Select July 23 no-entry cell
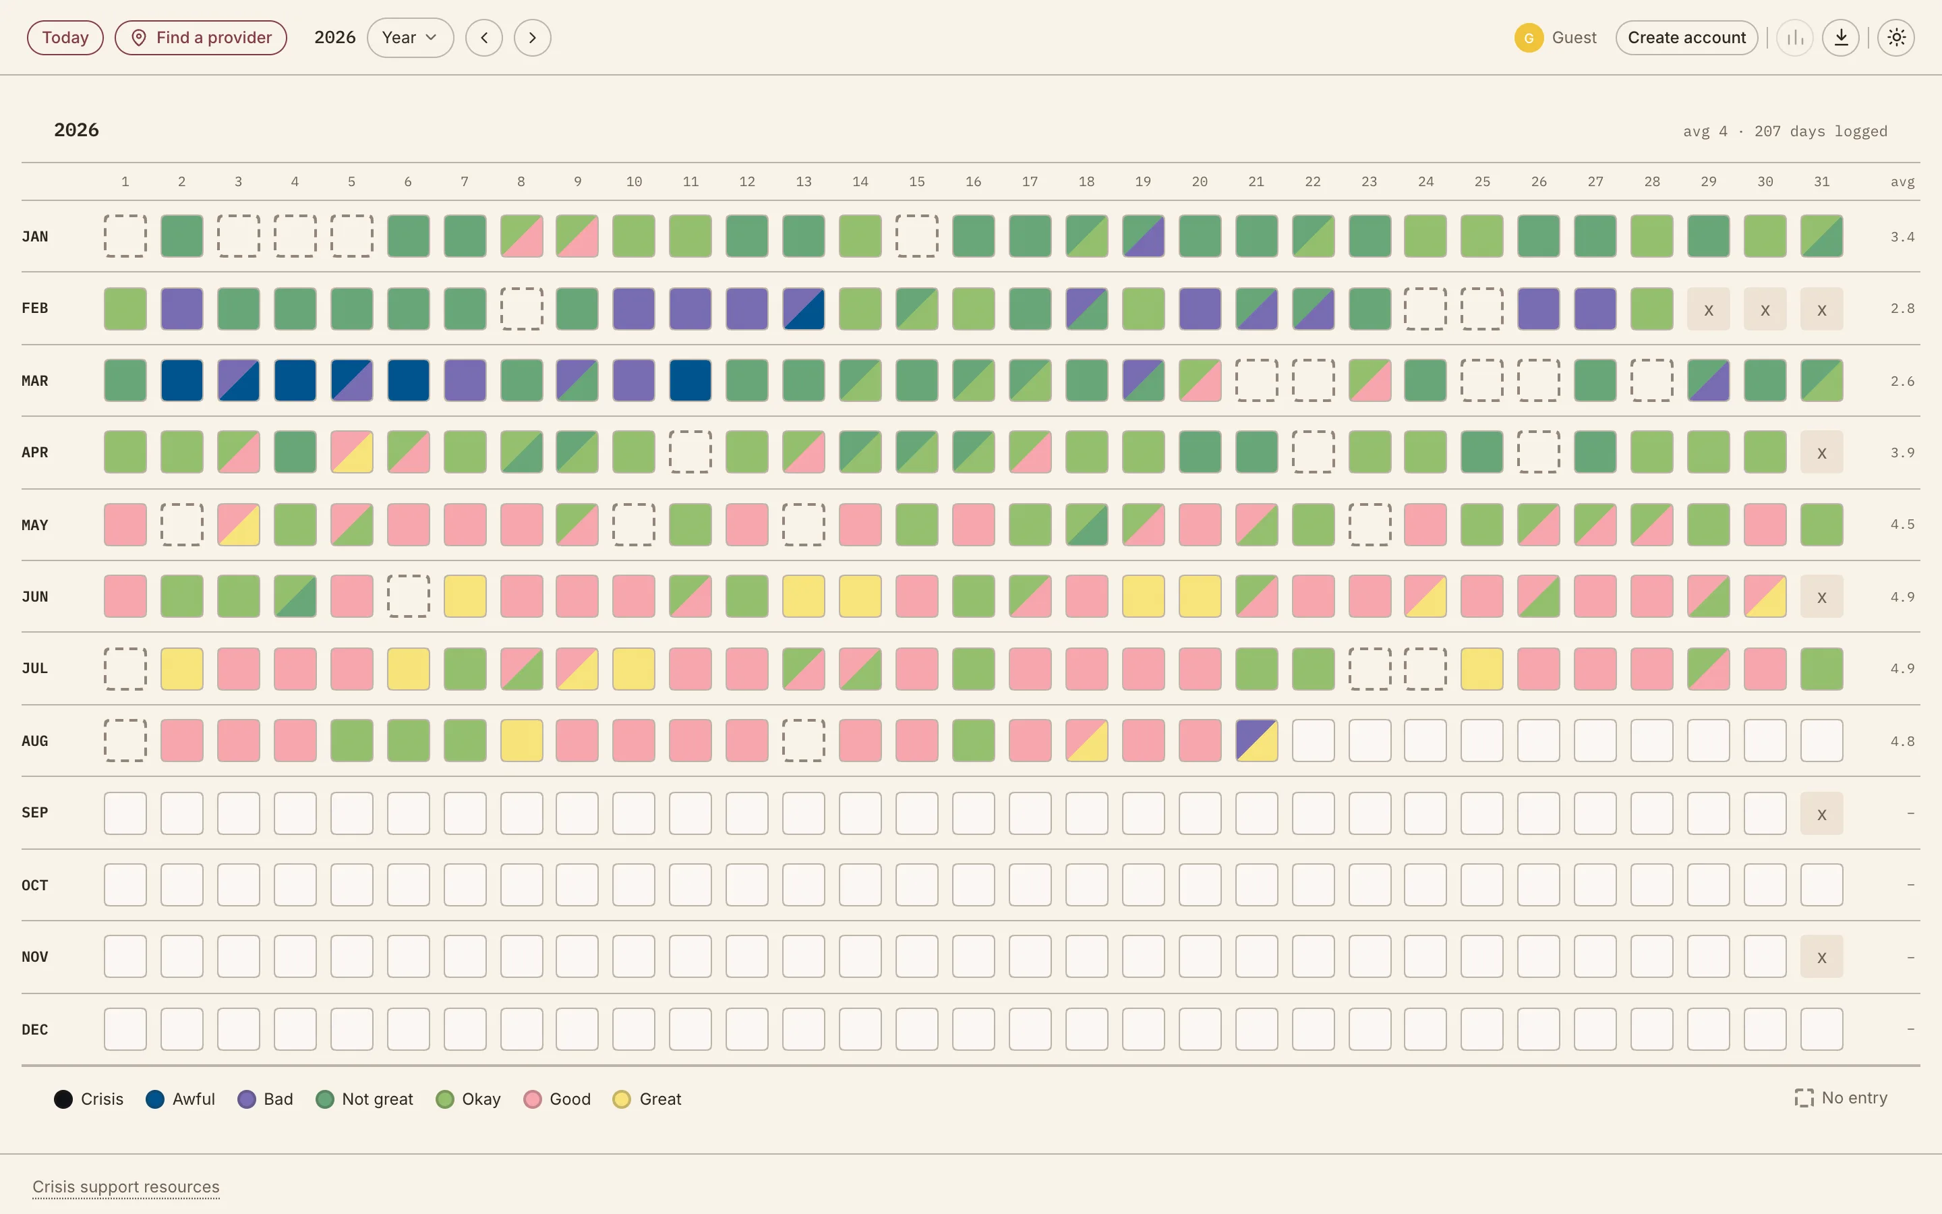The image size is (1942, 1214). (1370, 668)
